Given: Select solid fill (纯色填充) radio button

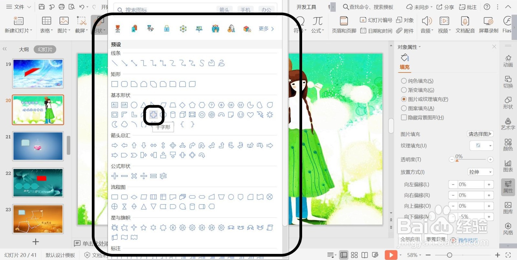Looking at the screenshot, I should [x=404, y=81].
